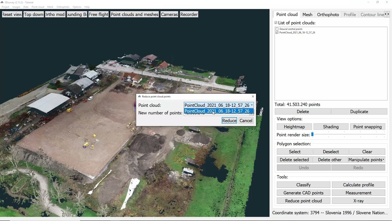Toggle List of point clouds checkbox
Screen dimensions: 392x221
pos(276,23)
